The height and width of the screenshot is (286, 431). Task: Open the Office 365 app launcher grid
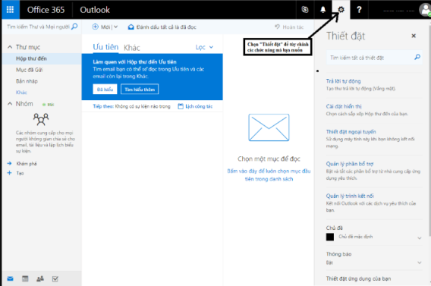pyautogui.click(x=10, y=10)
